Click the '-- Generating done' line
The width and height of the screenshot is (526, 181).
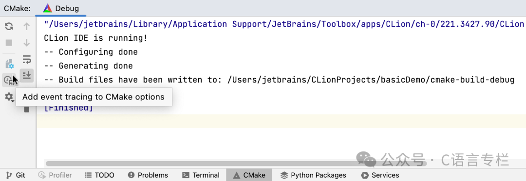click(88, 66)
